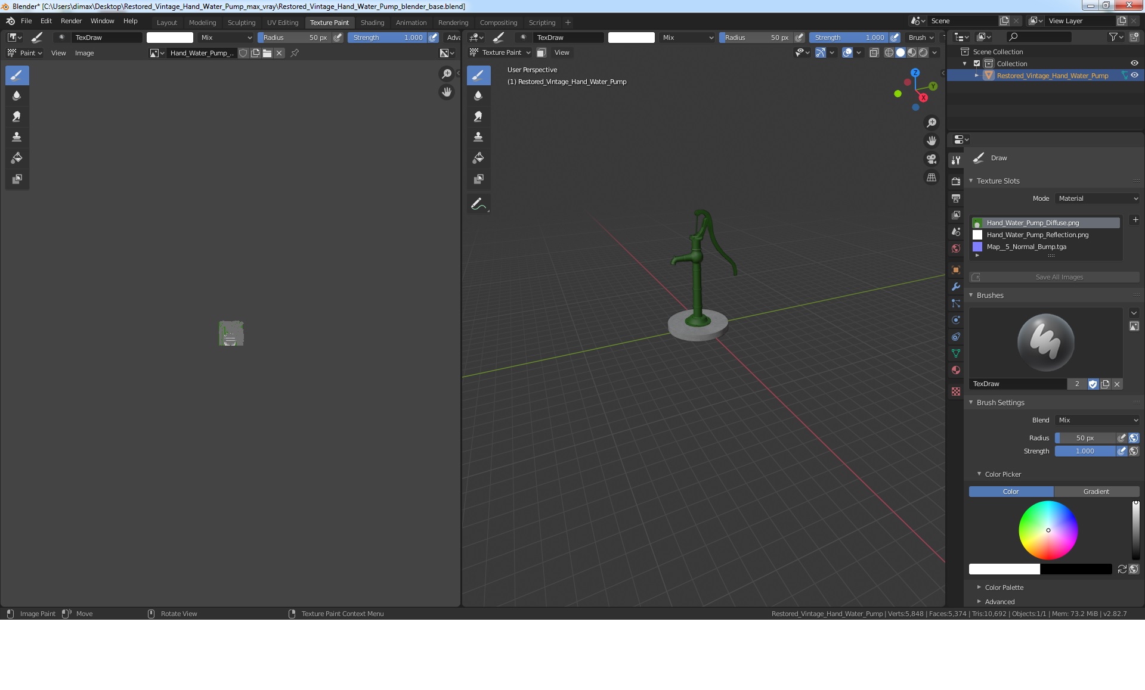
Task: Adjust the Radius slider in Brush Settings
Action: pos(1085,438)
